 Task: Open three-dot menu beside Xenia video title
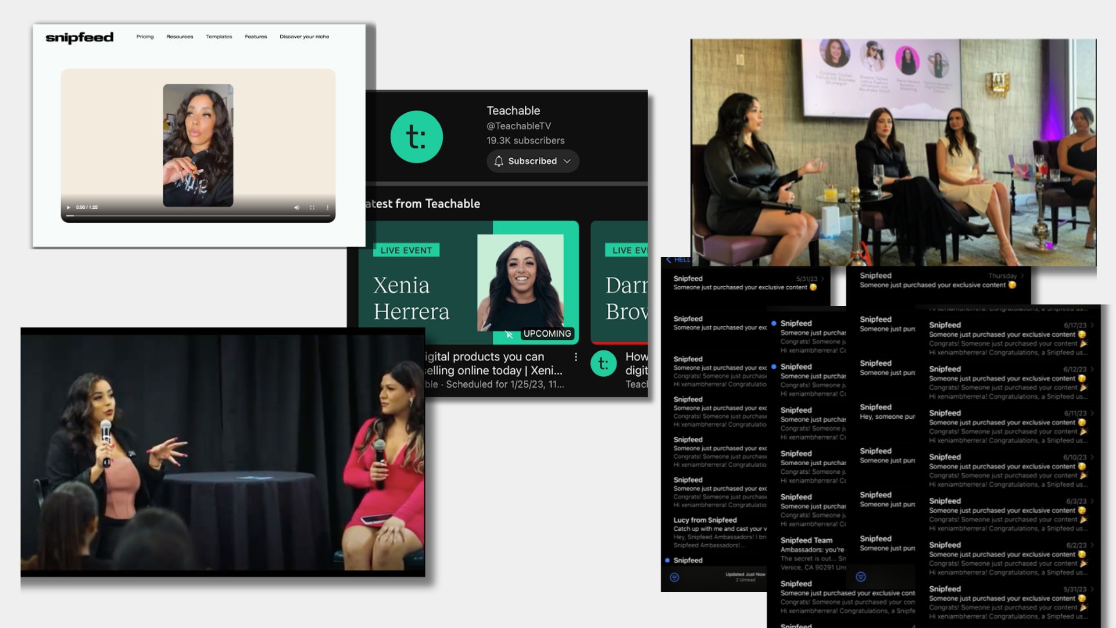coord(575,357)
